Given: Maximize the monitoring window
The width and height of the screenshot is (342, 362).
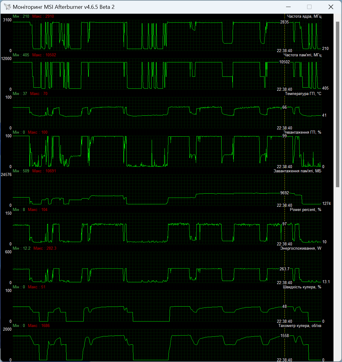Looking at the screenshot, I should point(309,7).
